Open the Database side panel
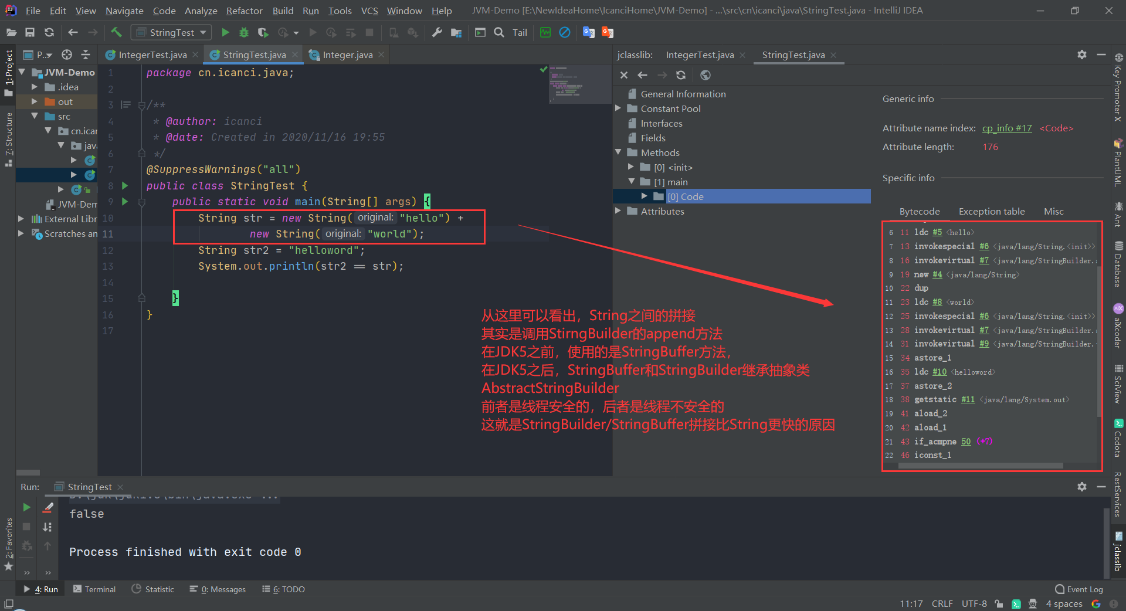The image size is (1126, 611). [1118, 264]
